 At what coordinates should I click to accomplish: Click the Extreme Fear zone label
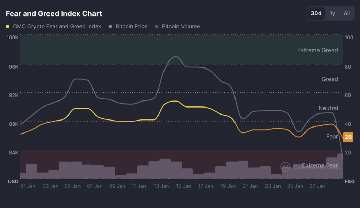tap(320, 165)
